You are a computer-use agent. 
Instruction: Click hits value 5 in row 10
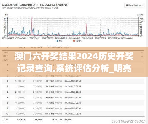tap(17, 114)
